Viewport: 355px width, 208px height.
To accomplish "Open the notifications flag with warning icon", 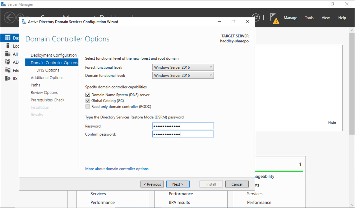I will pyautogui.click(x=274, y=18).
